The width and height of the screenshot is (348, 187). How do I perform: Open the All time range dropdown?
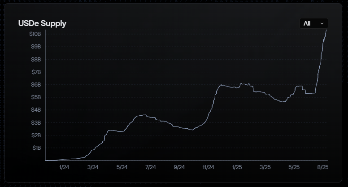[313, 23]
